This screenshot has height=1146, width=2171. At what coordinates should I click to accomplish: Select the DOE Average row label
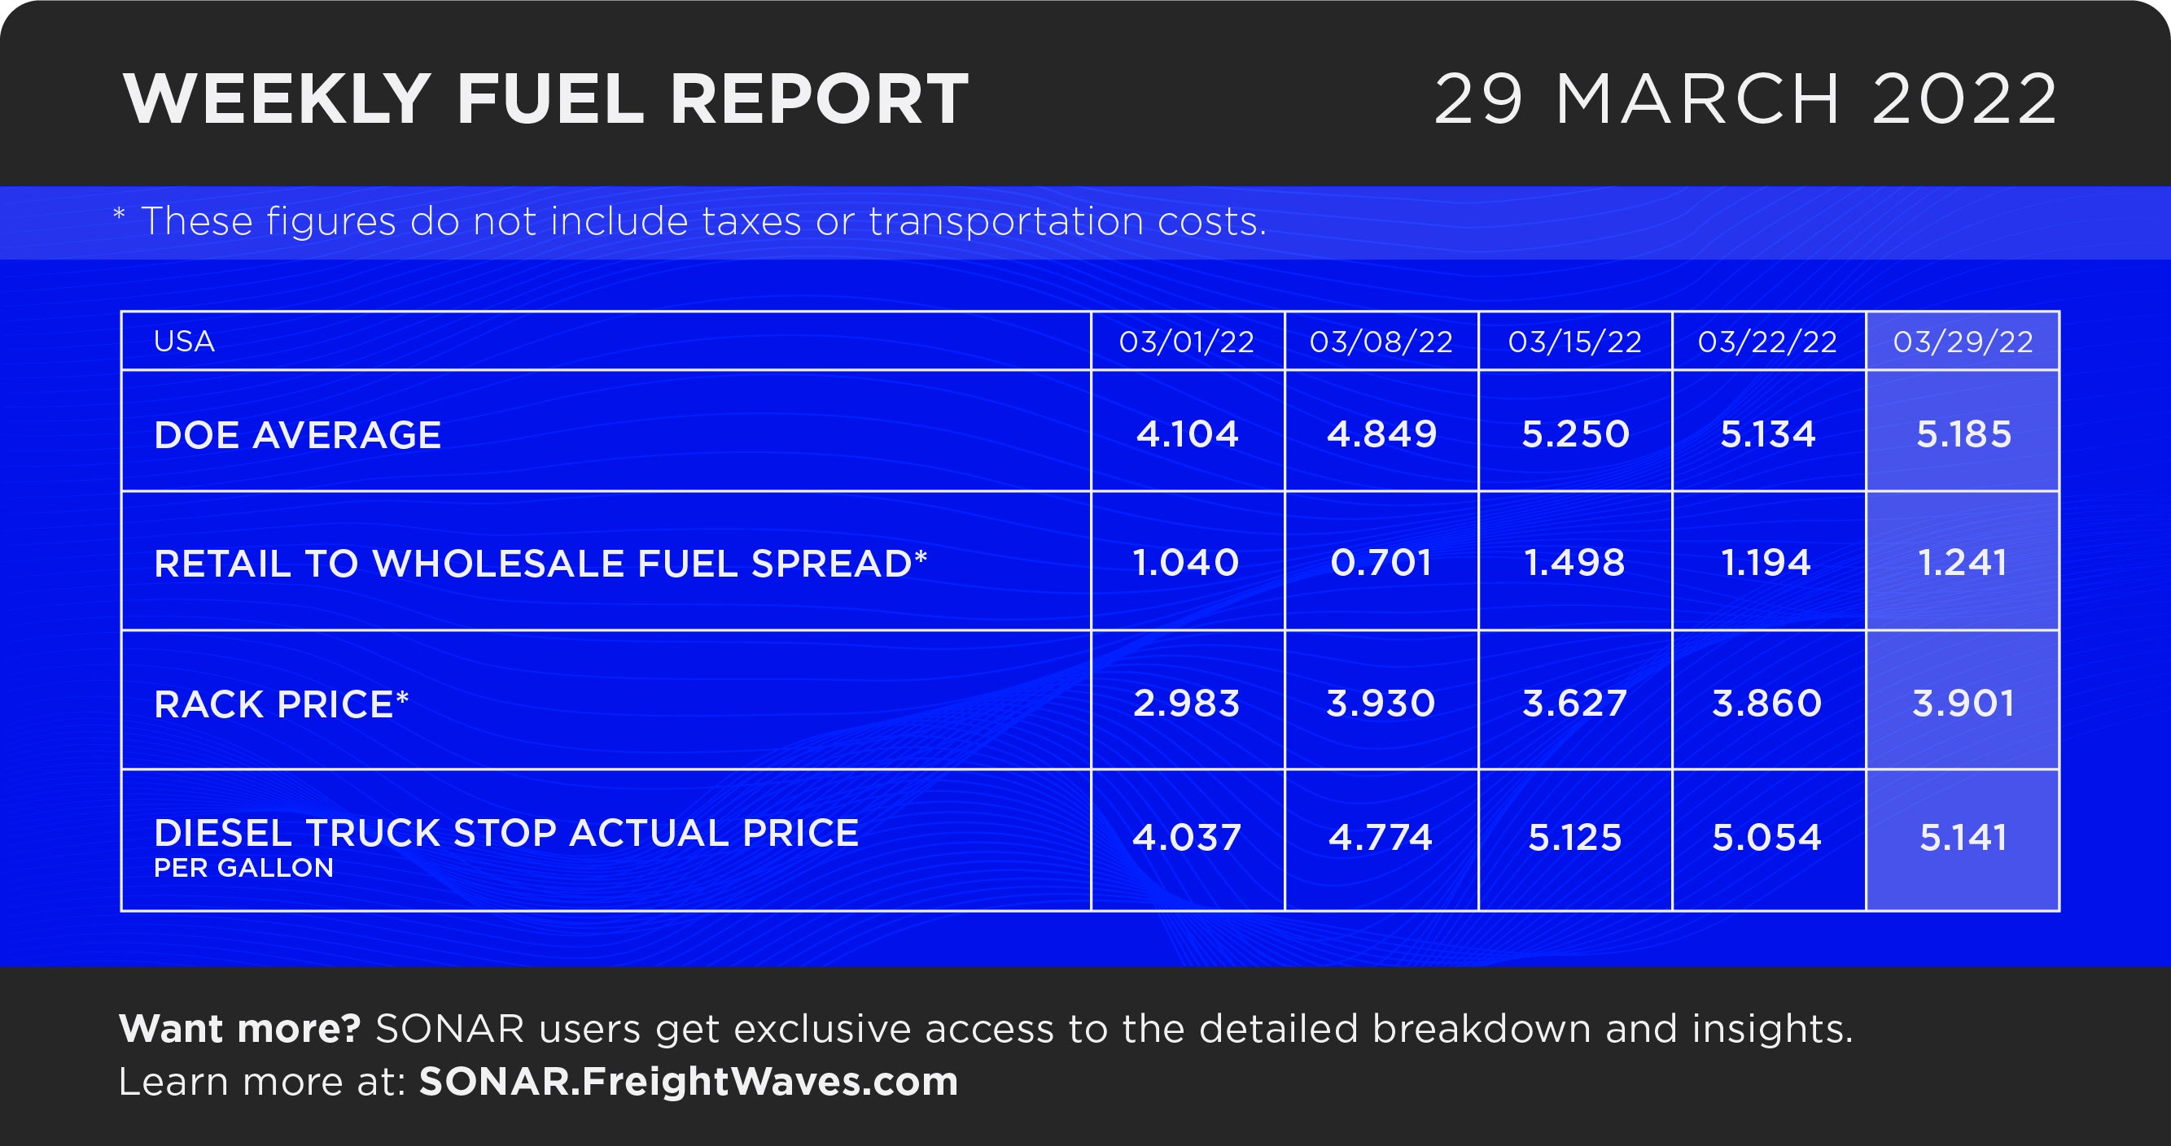click(x=297, y=435)
